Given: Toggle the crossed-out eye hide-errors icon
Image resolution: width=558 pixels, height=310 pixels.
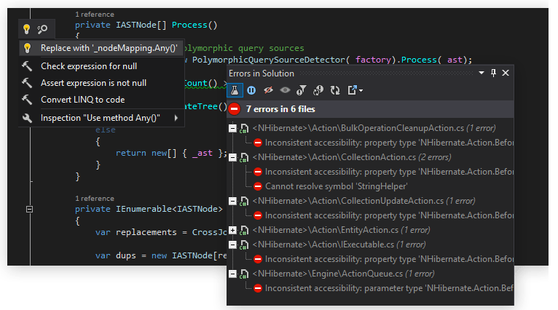Looking at the screenshot, I should tap(268, 90).
